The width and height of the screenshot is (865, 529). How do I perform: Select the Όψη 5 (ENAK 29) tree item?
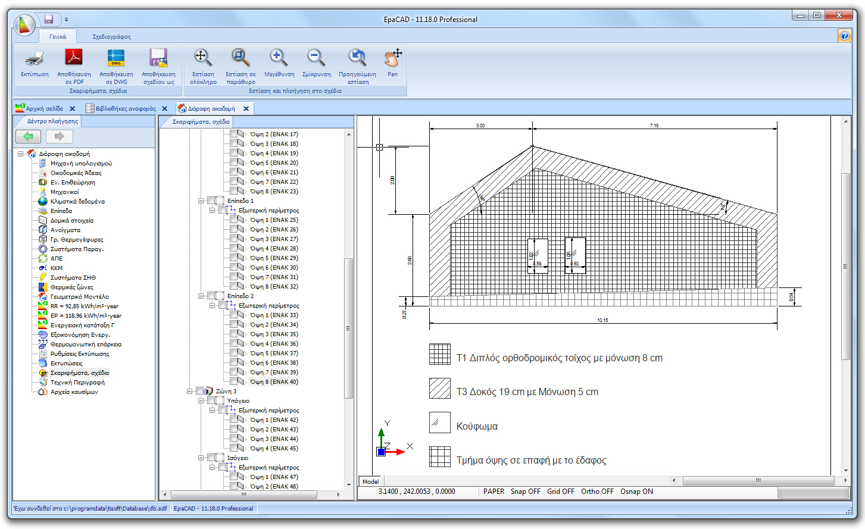(274, 258)
